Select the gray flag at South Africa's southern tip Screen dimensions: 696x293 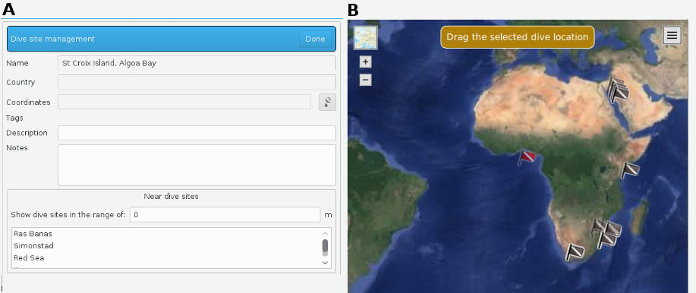point(575,252)
